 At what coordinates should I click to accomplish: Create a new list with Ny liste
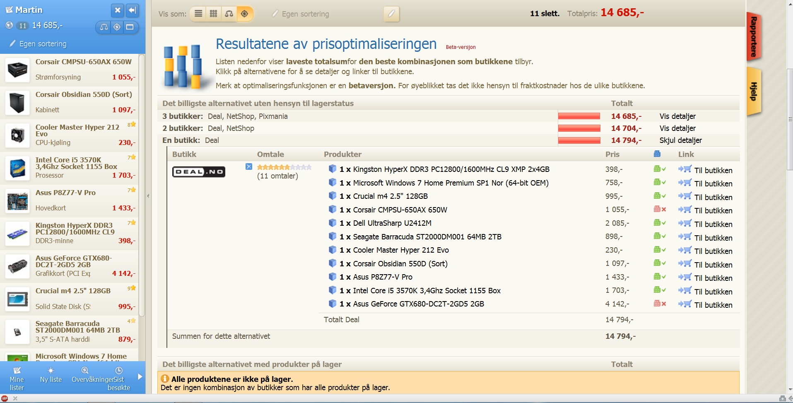click(x=51, y=375)
